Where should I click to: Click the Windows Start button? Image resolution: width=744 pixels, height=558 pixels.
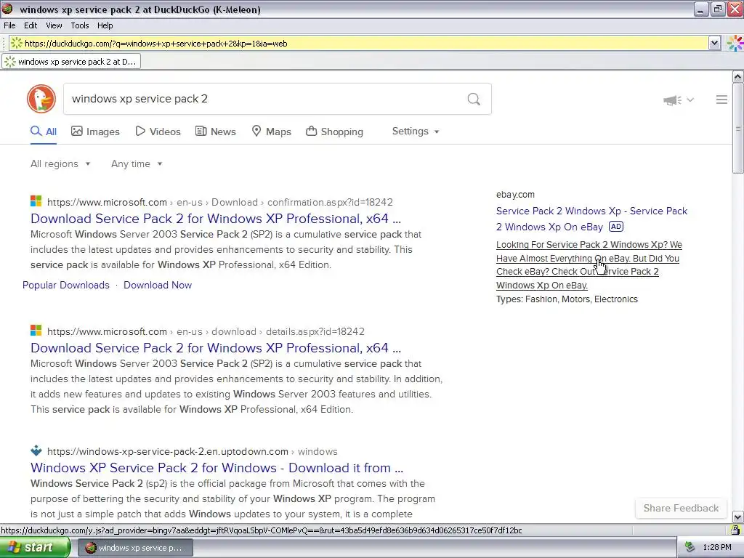[34, 547]
